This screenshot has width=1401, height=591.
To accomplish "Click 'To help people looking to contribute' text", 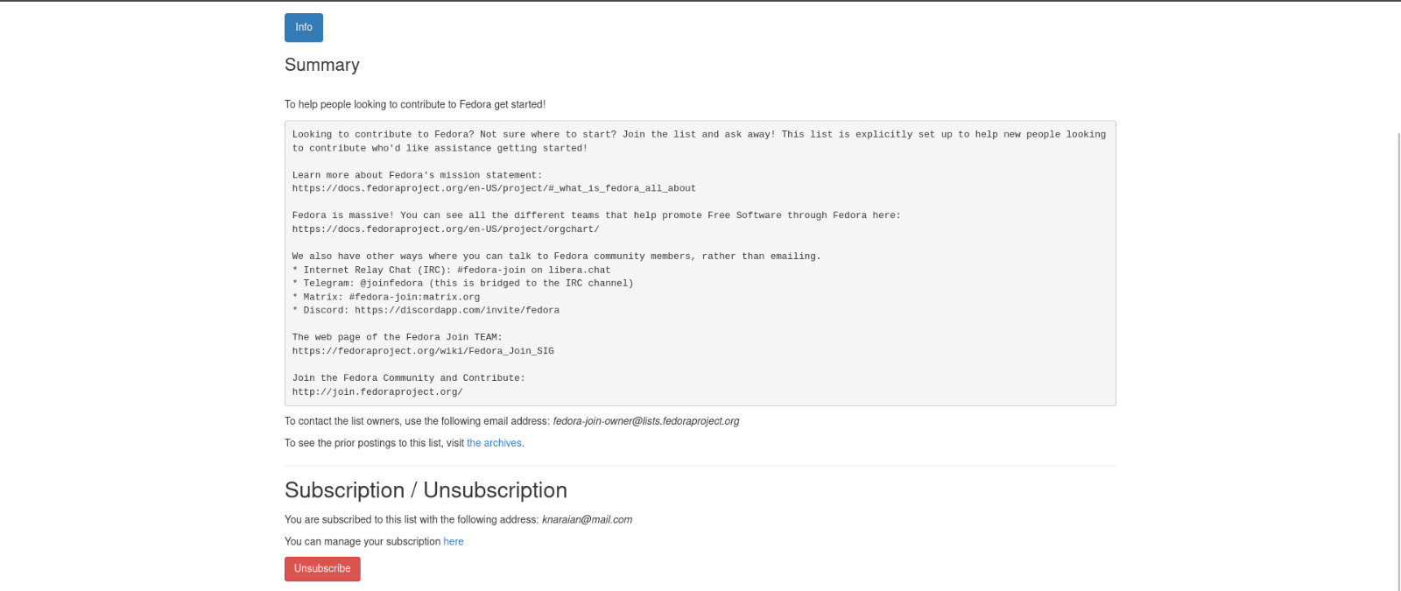I will 415,104.
